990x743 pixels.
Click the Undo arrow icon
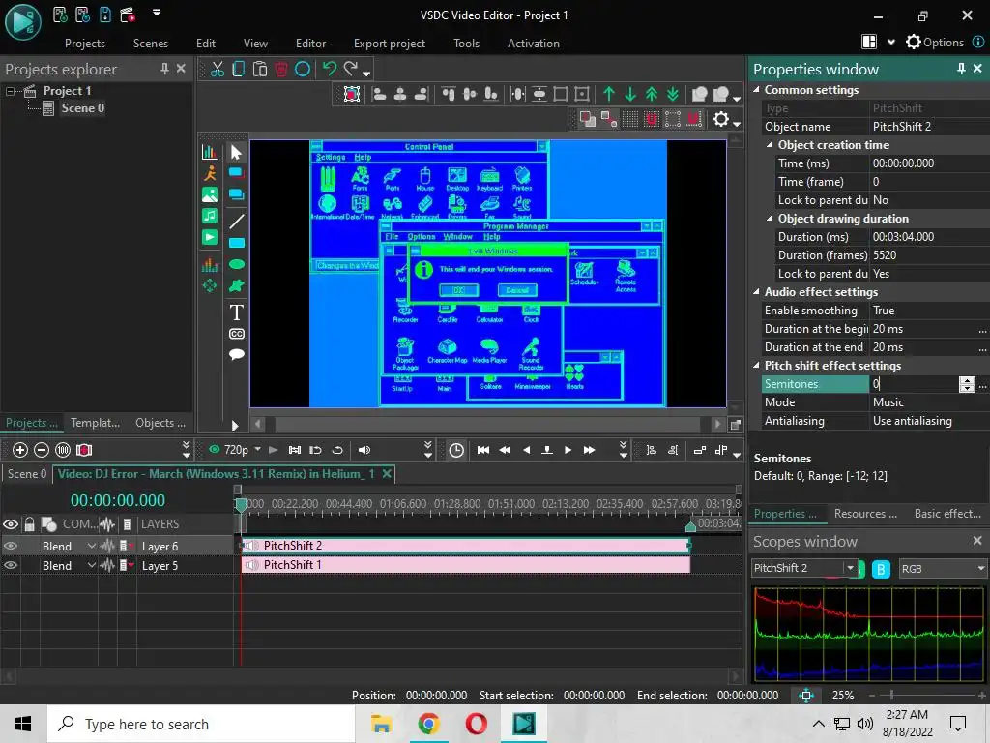click(329, 69)
